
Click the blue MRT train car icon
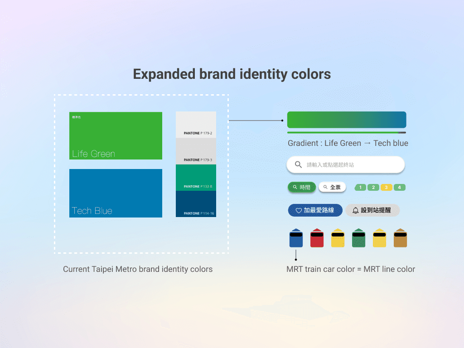click(x=296, y=238)
